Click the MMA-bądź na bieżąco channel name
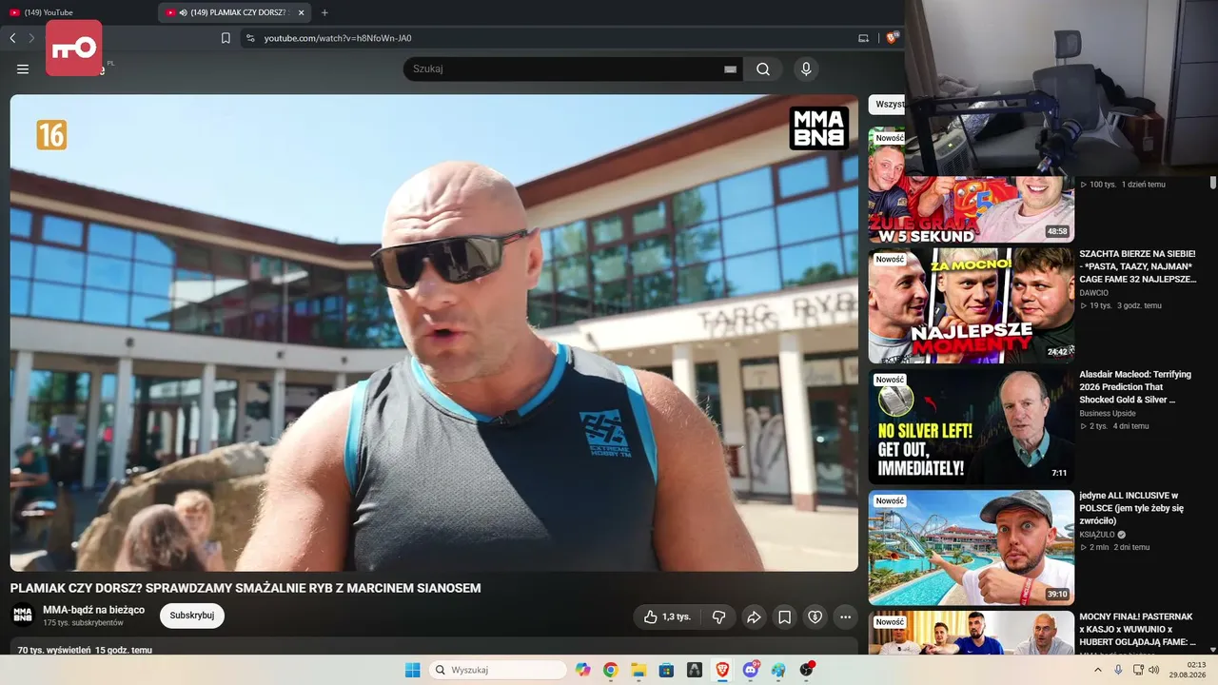 click(93, 610)
